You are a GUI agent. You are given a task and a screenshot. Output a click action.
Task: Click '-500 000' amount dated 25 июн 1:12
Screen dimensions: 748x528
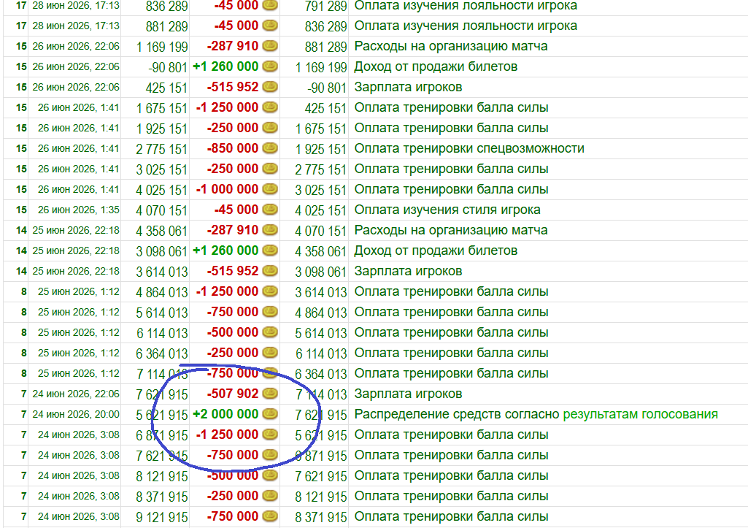232,332
